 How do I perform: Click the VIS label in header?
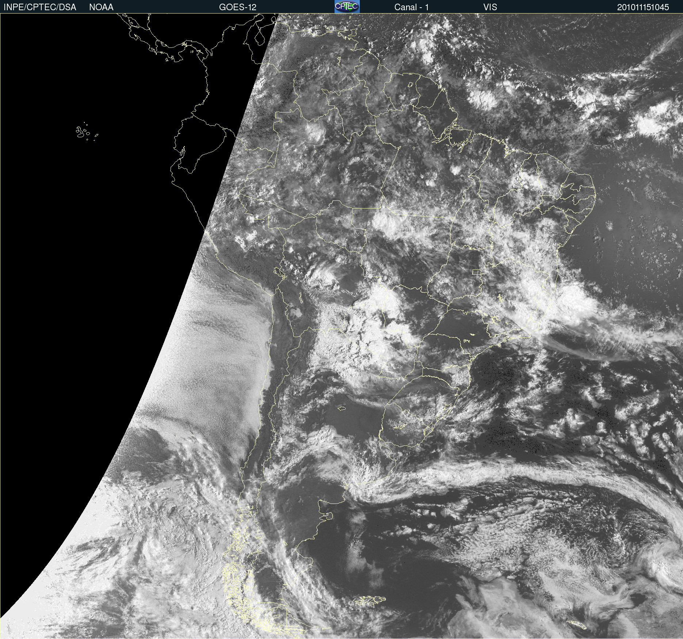tap(490, 7)
